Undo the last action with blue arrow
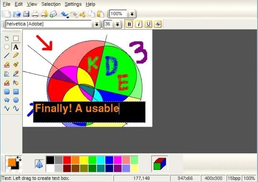The image size is (258, 182). click(64, 14)
